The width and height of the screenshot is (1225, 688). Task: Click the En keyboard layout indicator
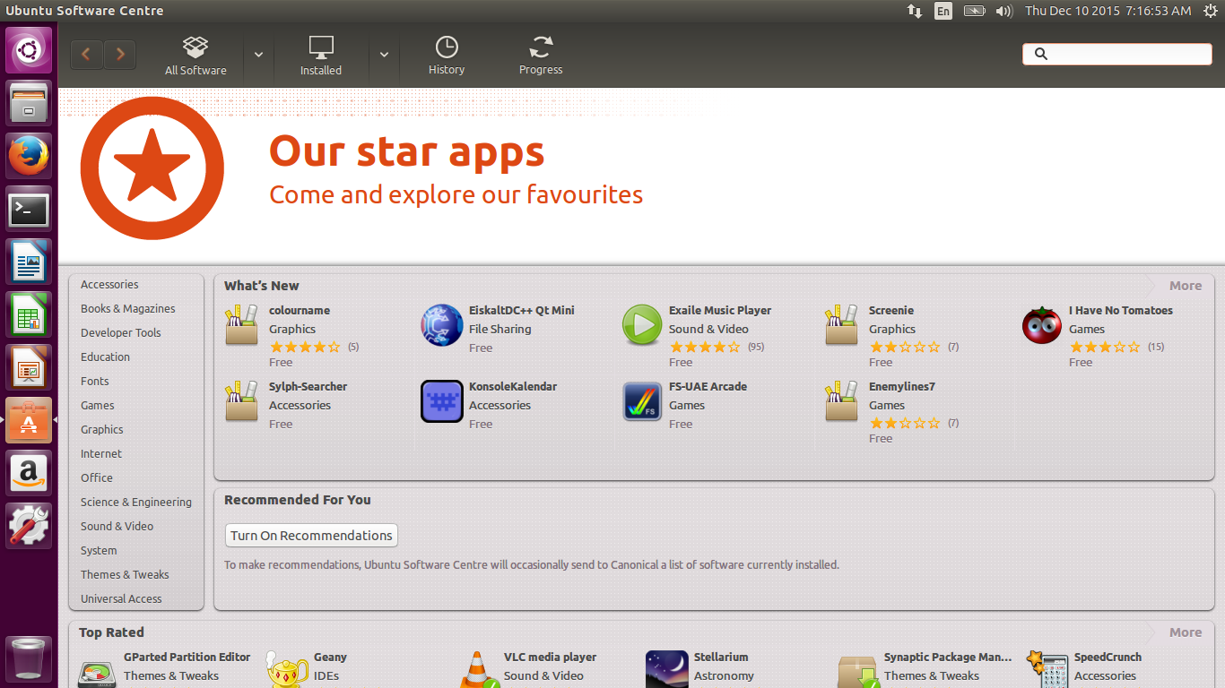click(x=943, y=11)
